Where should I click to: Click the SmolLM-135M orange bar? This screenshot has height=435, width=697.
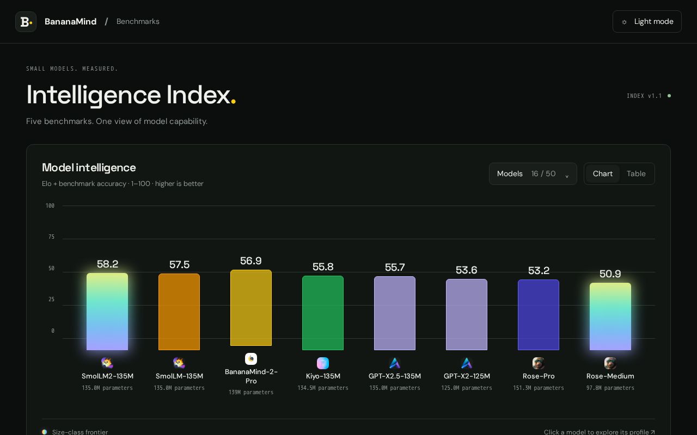click(x=179, y=312)
